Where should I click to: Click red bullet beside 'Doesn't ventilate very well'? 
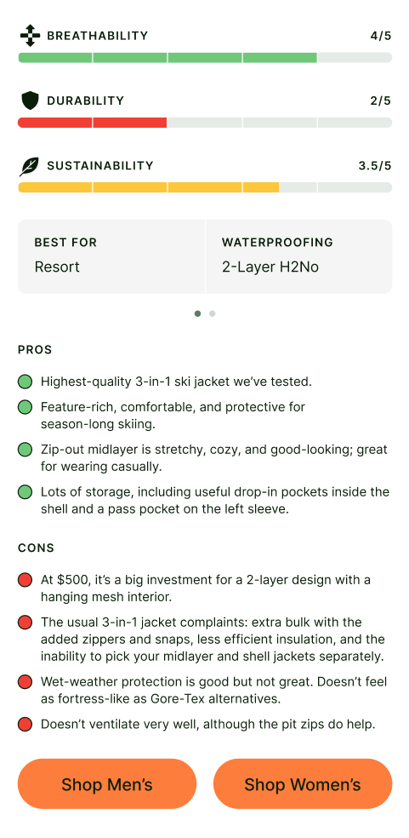[26, 725]
